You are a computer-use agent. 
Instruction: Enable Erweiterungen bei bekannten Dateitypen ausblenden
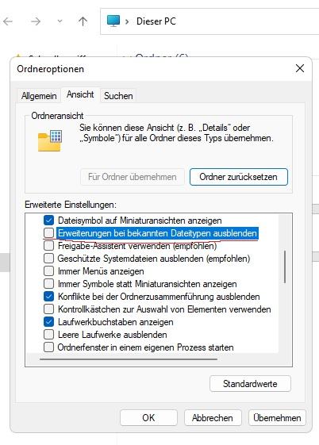[49, 233]
